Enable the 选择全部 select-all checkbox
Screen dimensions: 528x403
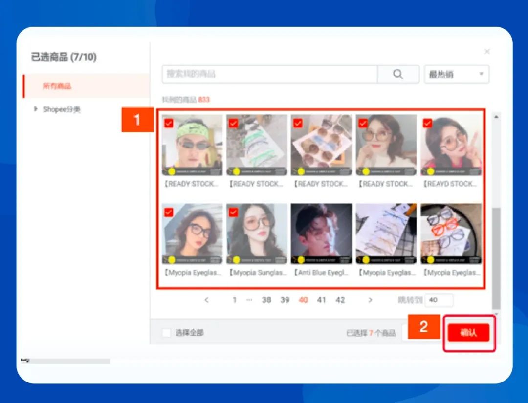tap(166, 332)
